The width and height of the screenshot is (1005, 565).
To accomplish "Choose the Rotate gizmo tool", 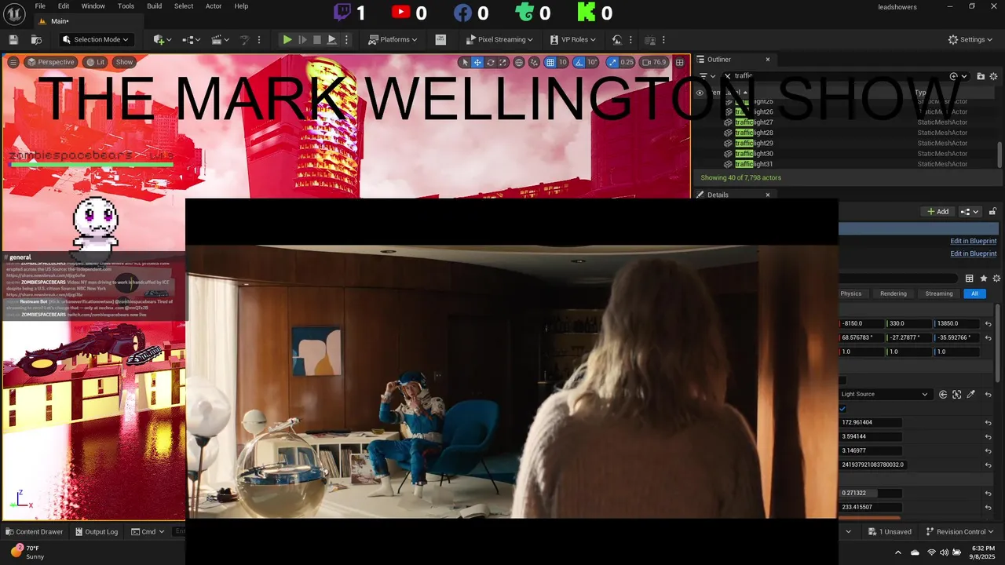I will pos(491,62).
